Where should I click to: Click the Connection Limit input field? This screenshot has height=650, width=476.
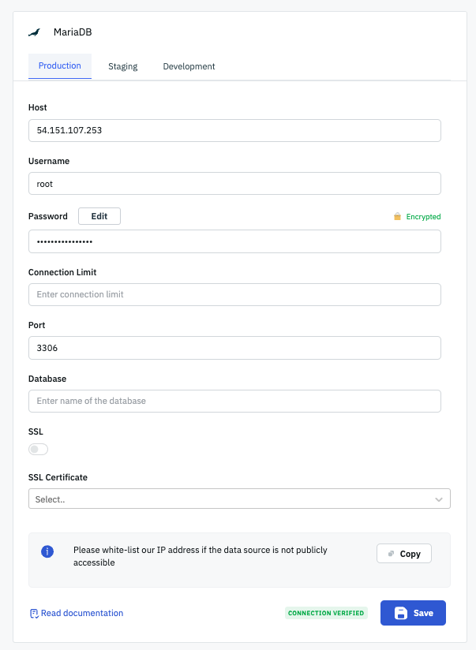coord(234,294)
